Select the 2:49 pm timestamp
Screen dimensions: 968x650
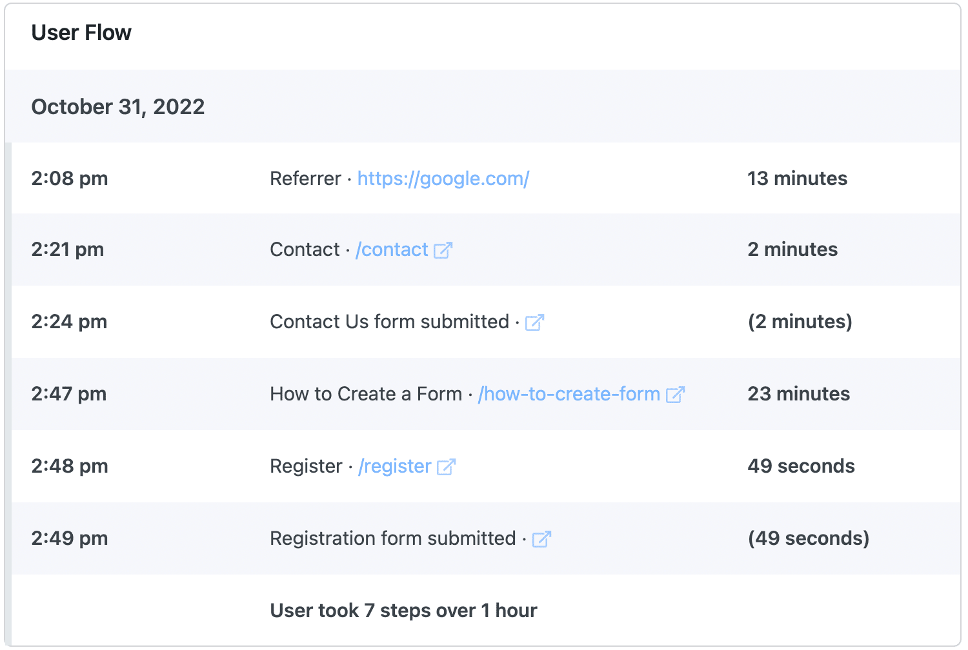point(70,538)
